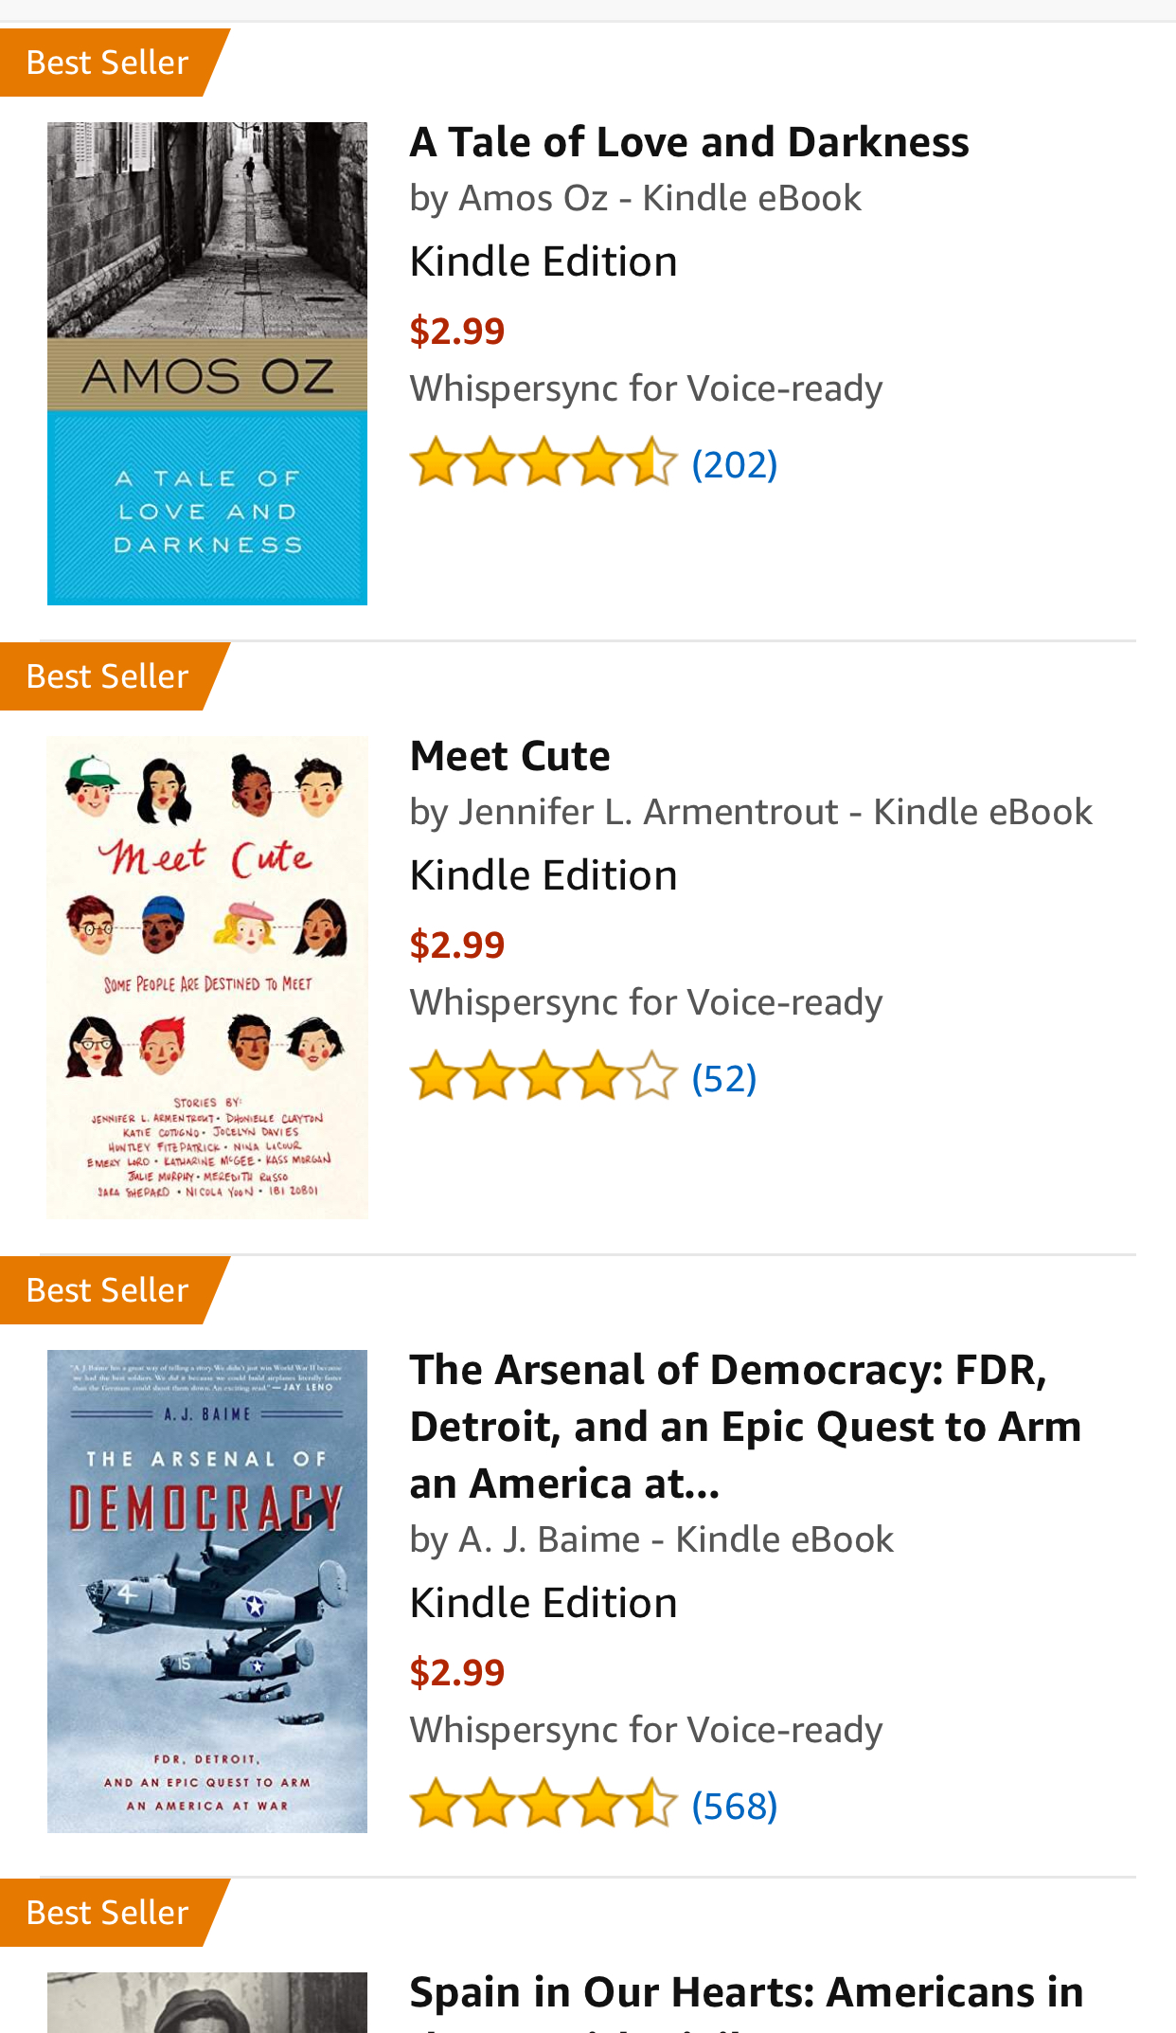Open the 52 customer reviews
Image resolution: width=1176 pixels, height=2033 pixels.
(724, 1078)
